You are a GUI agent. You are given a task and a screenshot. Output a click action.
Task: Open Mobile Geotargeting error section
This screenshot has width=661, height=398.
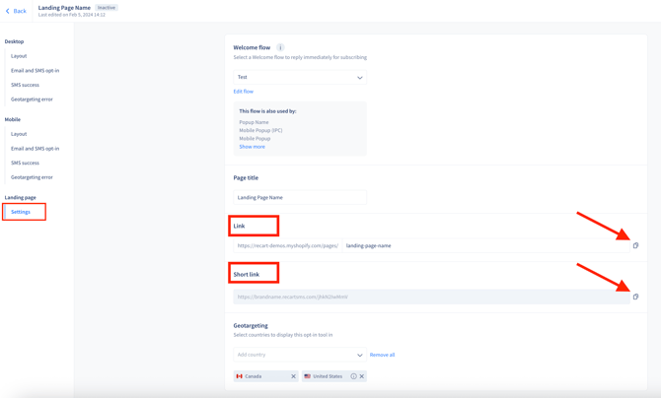(x=32, y=177)
